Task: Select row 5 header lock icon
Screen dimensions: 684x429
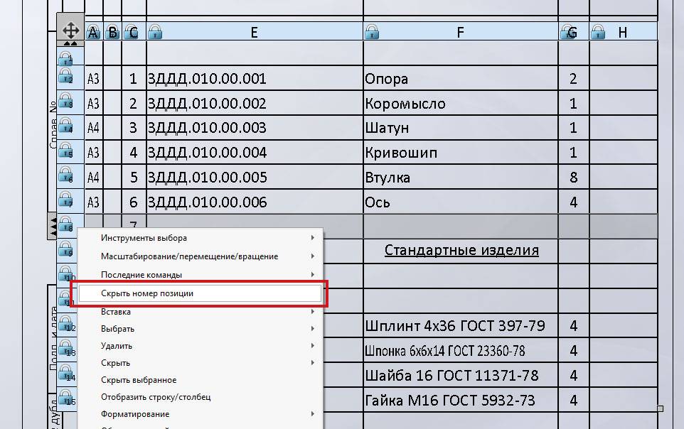Action: tap(65, 151)
